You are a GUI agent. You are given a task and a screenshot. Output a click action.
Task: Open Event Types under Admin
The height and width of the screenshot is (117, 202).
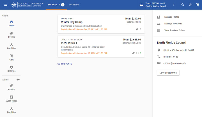coord(12,99)
